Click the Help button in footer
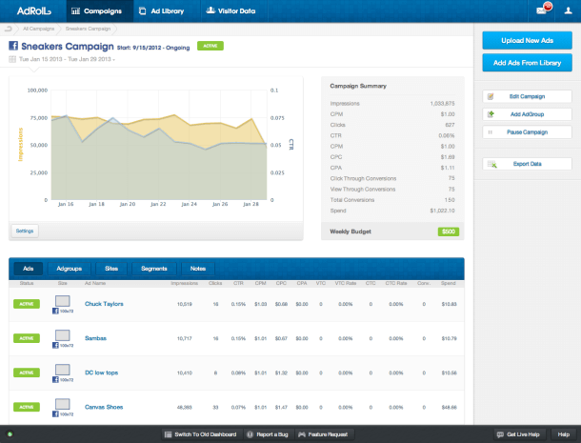 [564, 434]
